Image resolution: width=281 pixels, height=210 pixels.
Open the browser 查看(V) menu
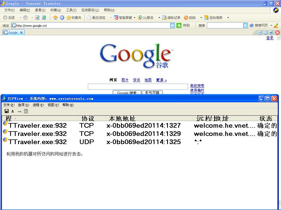(x=40, y=10)
